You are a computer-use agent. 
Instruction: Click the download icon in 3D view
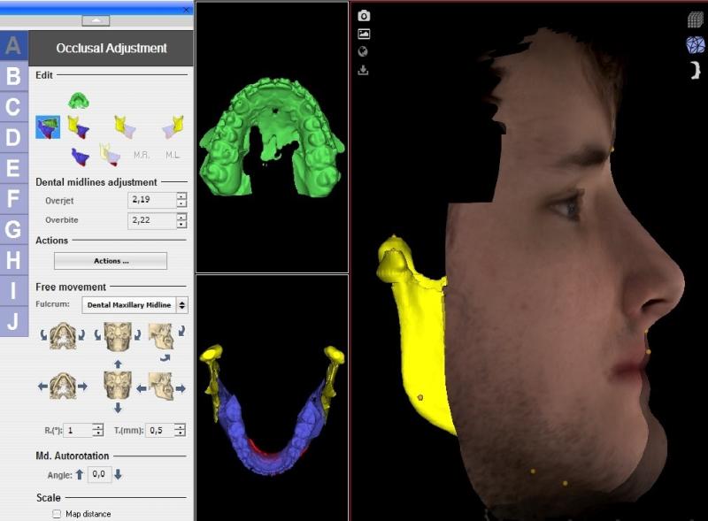[364, 70]
